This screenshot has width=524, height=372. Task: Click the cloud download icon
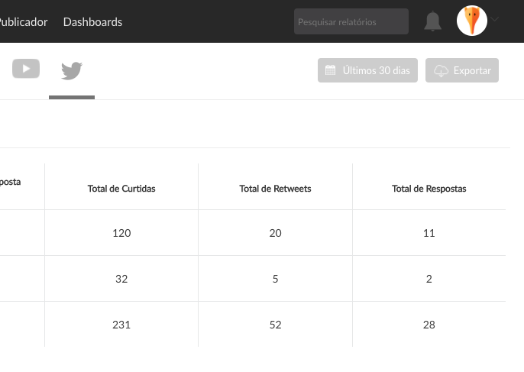point(441,70)
